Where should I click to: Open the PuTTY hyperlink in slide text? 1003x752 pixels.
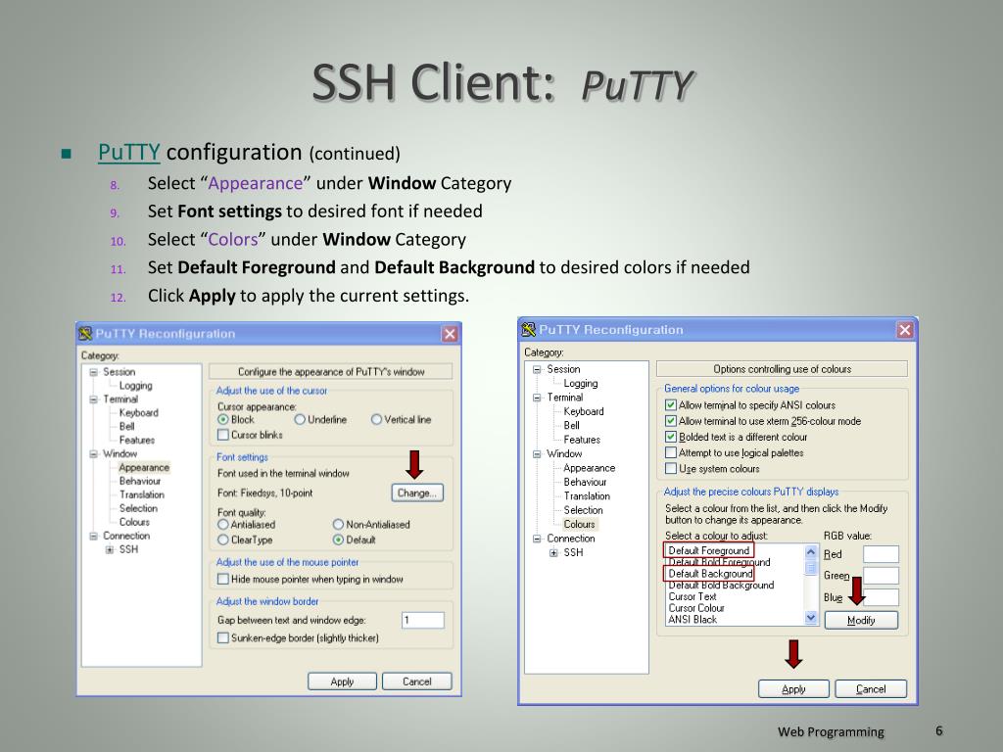128,152
